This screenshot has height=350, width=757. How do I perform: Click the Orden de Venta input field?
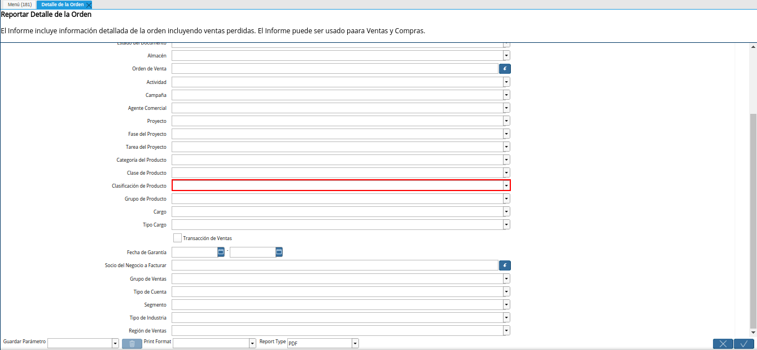click(335, 69)
